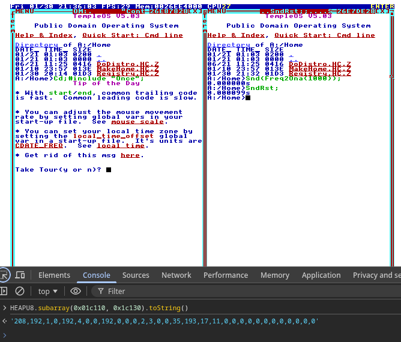Click the console Filter input field

[180, 291]
